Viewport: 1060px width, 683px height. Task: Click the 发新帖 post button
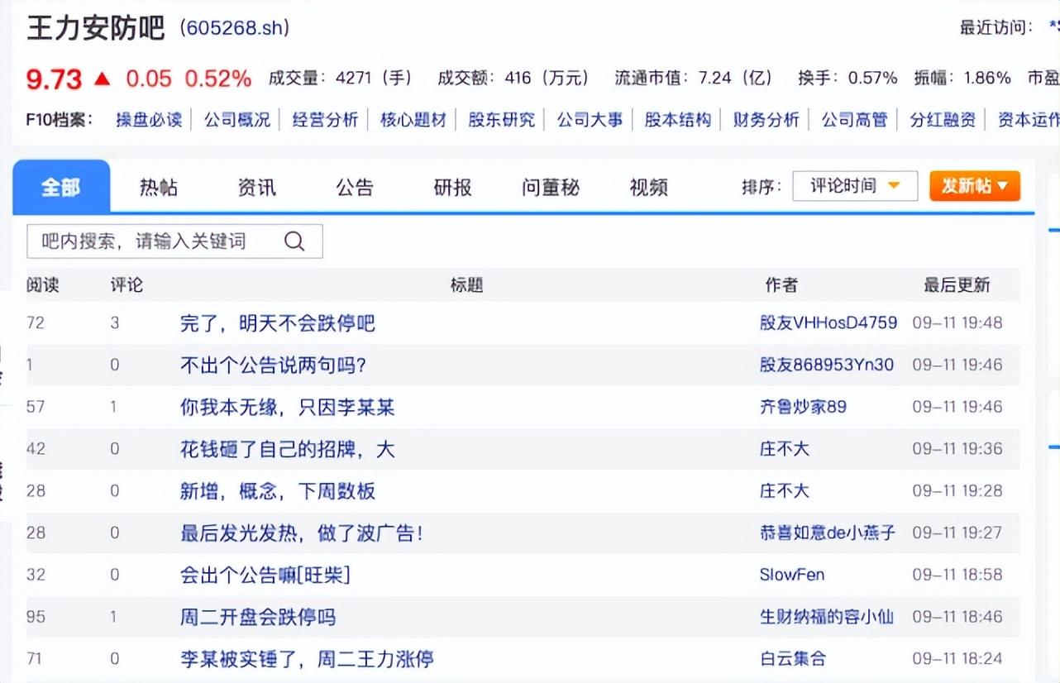point(974,186)
